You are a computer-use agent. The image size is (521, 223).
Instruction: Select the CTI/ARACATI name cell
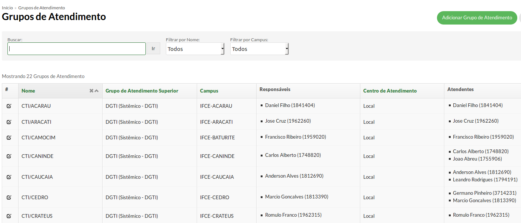36,122
